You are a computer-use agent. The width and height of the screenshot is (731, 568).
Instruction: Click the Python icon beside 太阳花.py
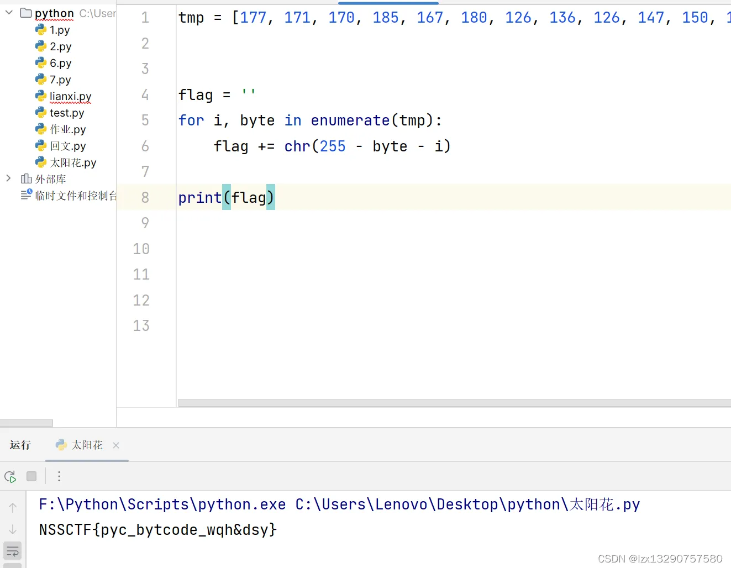click(41, 162)
